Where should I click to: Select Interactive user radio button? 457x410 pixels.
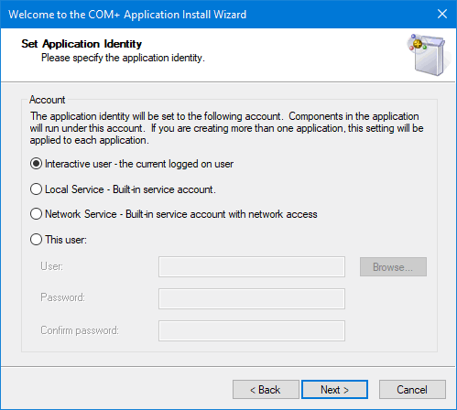click(36, 164)
